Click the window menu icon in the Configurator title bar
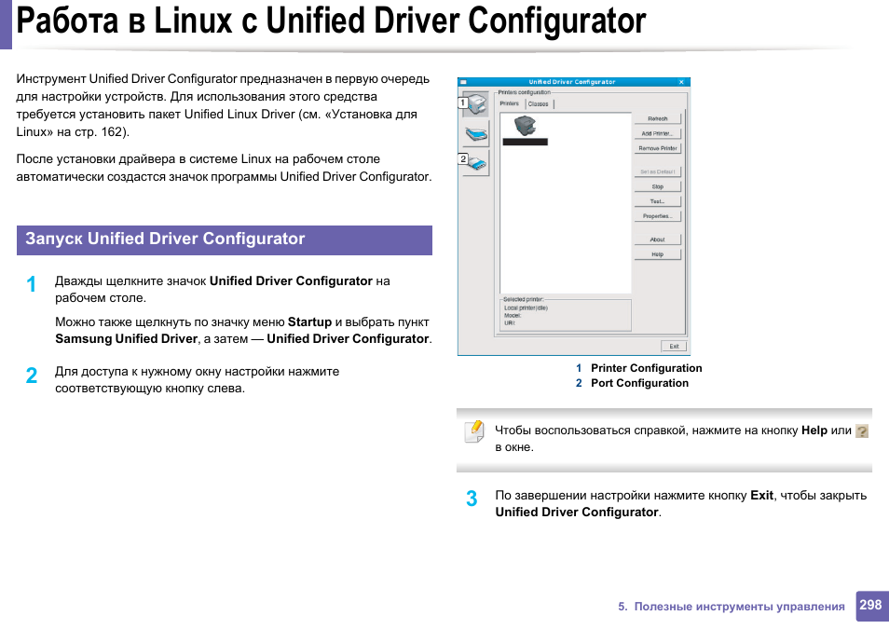 (463, 82)
